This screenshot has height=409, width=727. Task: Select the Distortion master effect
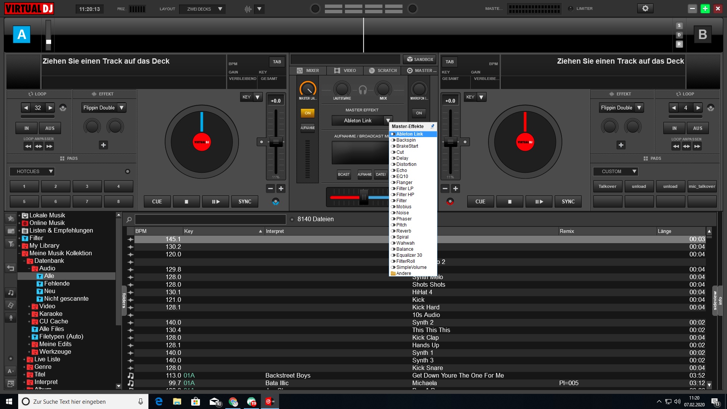click(x=413, y=164)
